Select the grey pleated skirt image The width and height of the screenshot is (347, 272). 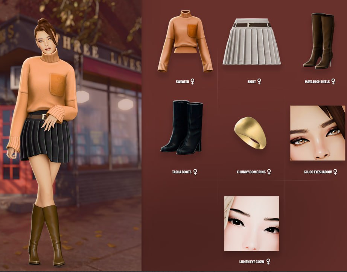(252, 41)
